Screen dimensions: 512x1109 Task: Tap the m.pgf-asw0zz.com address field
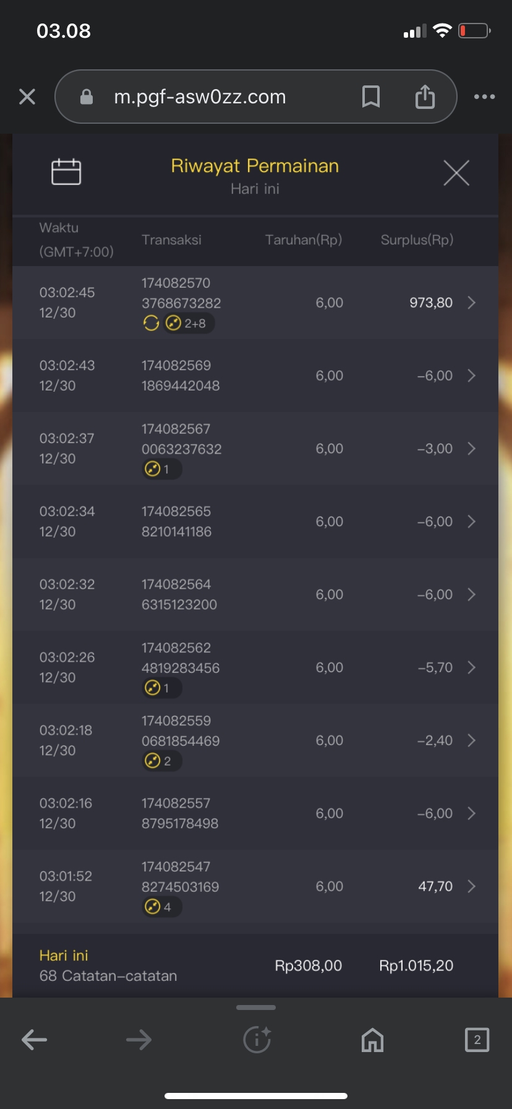[200, 97]
